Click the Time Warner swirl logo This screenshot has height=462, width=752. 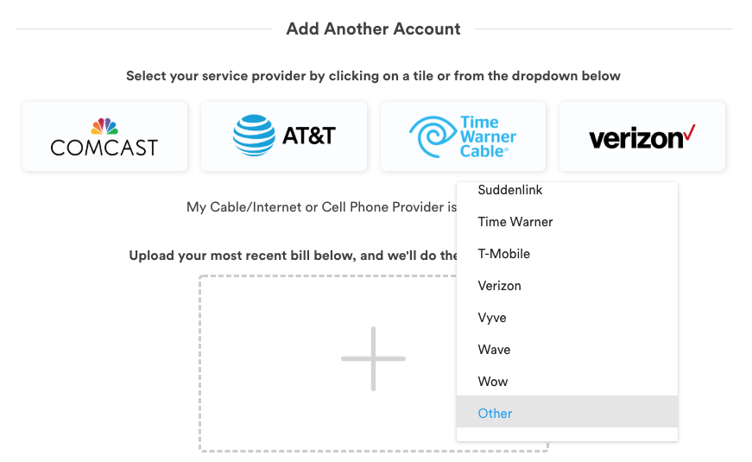click(x=433, y=136)
